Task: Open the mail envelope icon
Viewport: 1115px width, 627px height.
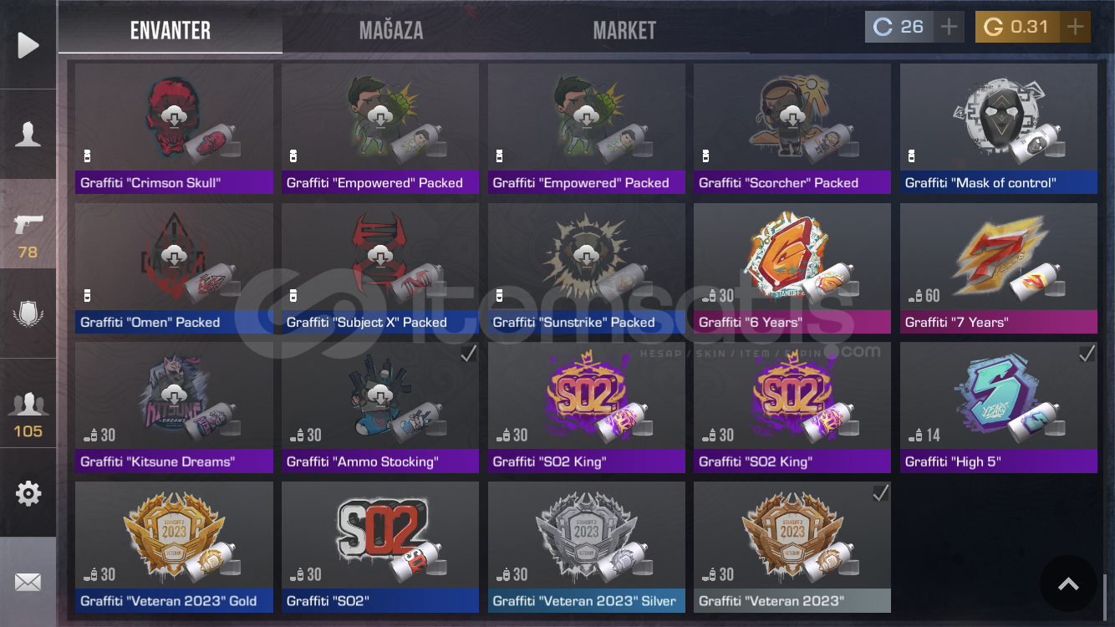Action: pos(28,582)
